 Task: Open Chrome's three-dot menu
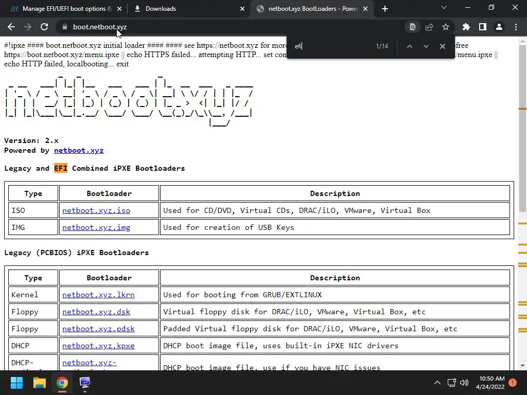coord(516,27)
